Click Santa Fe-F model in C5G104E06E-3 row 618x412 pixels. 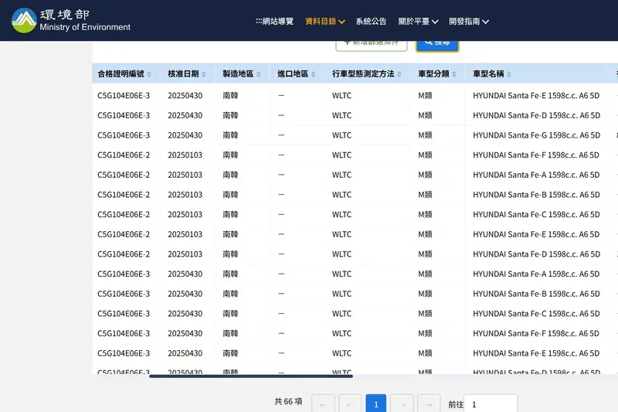tap(536, 334)
